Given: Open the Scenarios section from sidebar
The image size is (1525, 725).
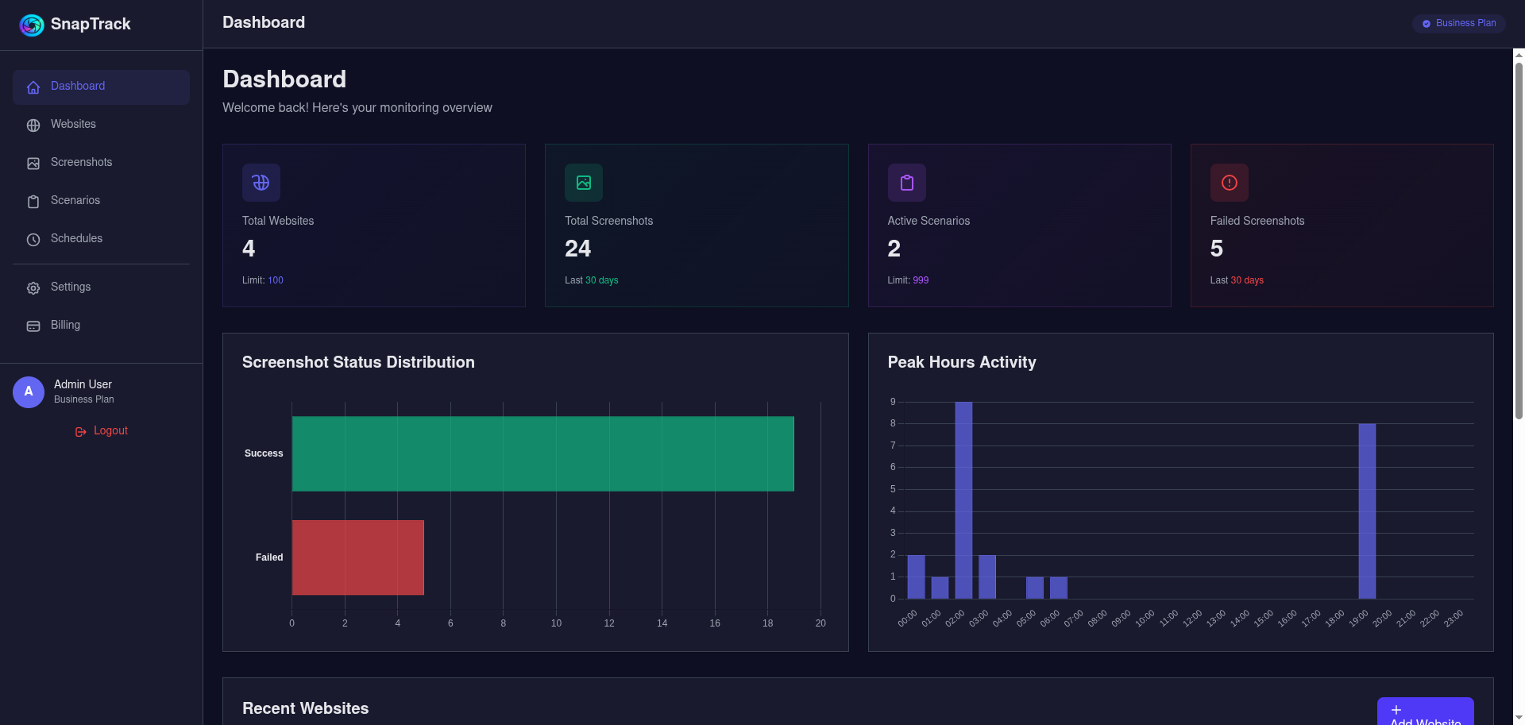Looking at the screenshot, I should pos(75,201).
